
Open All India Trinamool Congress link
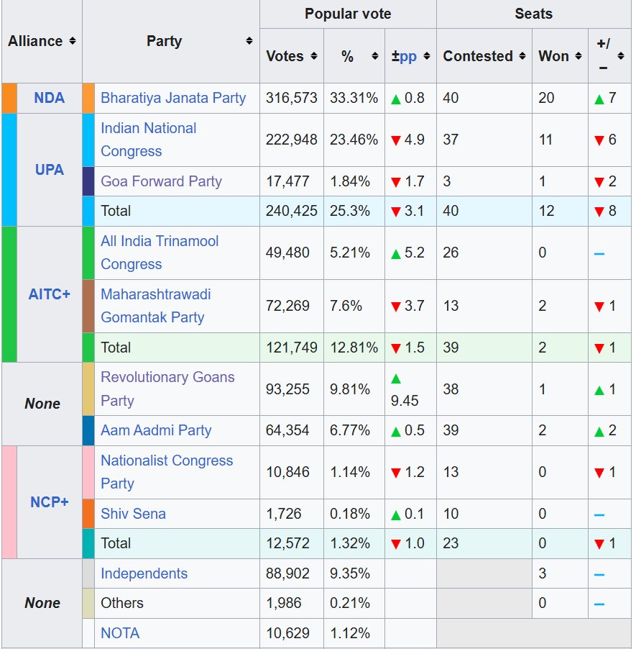[x=160, y=253]
